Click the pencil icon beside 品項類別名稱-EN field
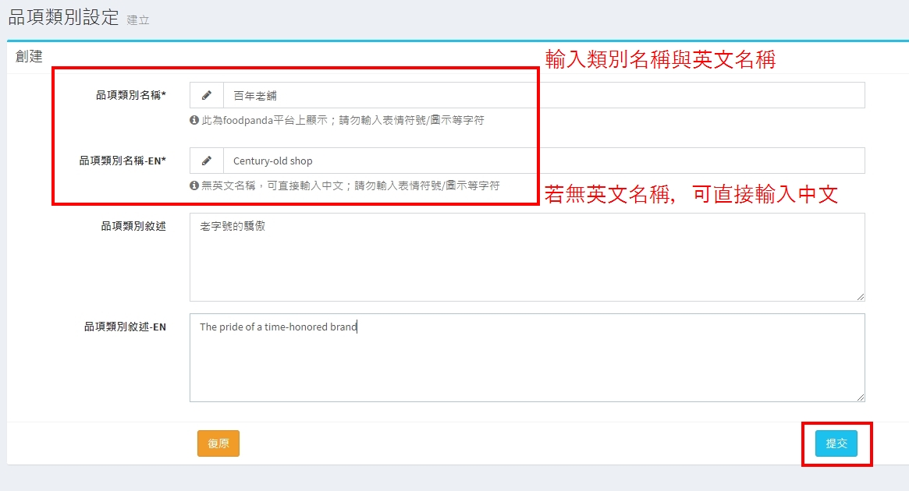The width and height of the screenshot is (909, 491). [207, 161]
